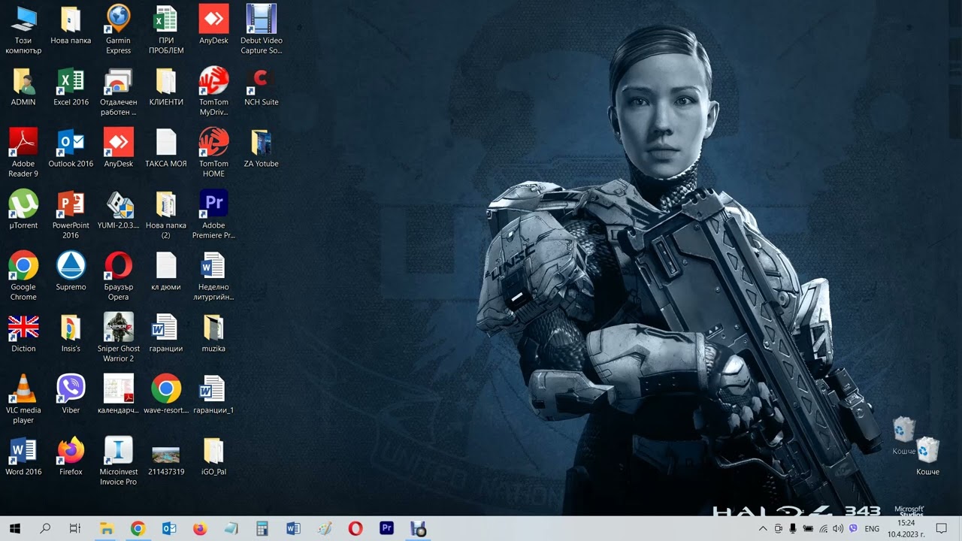Select the Нова папка (2) folder
The height and width of the screenshot is (541, 962).
166,215
